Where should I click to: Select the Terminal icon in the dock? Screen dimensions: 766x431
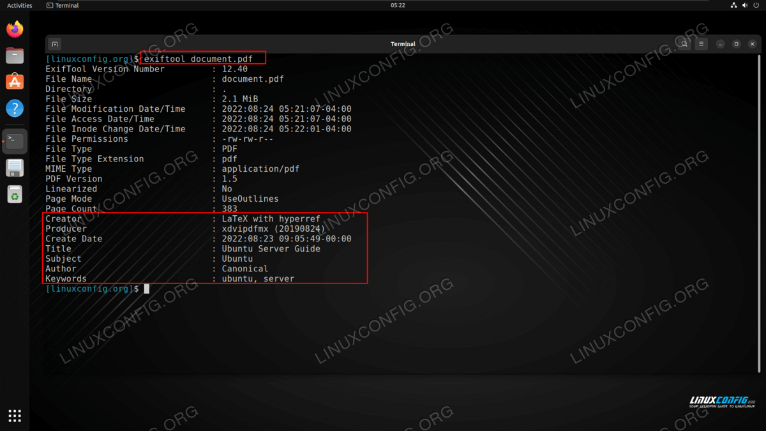(15, 141)
